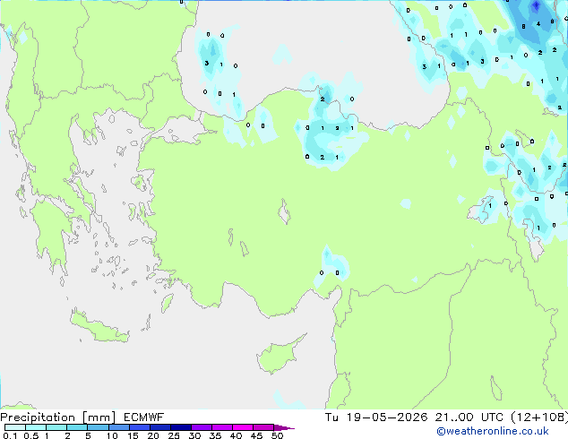
Task: Click the '30' legend scale label
Action: tap(195, 435)
